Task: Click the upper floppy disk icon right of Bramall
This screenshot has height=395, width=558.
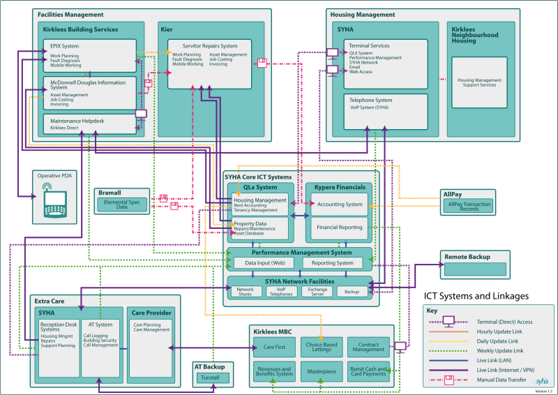Action: coord(163,198)
